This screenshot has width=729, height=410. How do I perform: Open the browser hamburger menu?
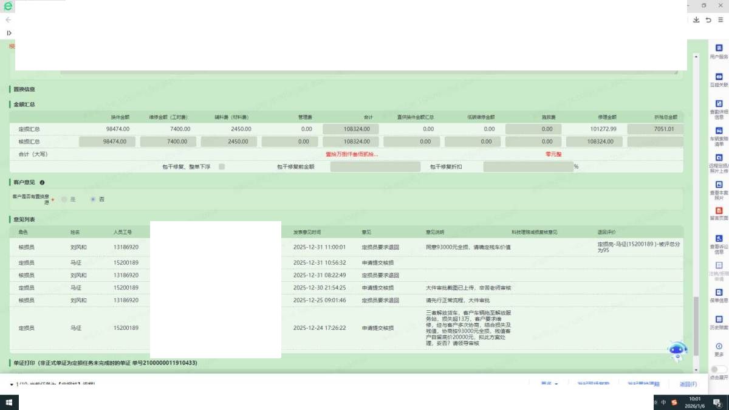click(722, 20)
